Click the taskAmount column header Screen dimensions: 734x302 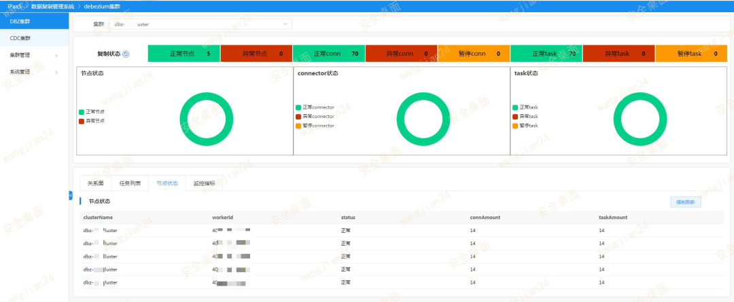click(613, 217)
